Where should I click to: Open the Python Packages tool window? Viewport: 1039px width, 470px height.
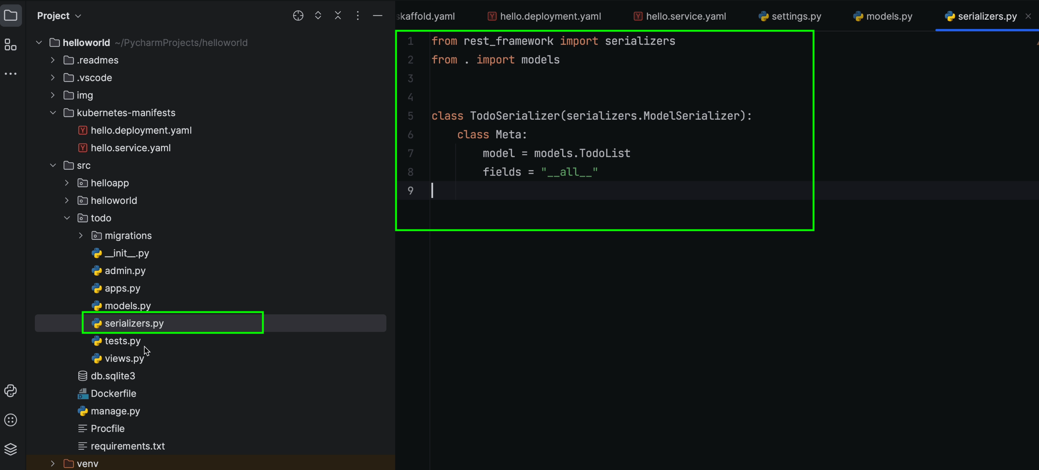pos(10,391)
